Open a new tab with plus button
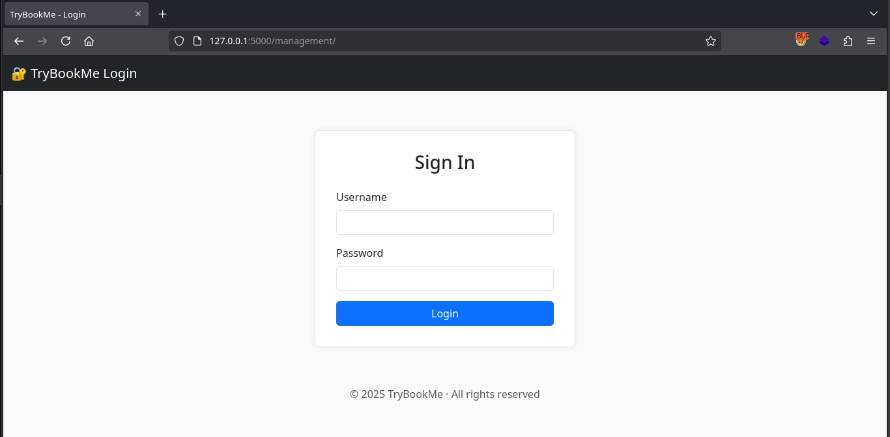Viewport: 890px width, 437px height. [x=163, y=14]
